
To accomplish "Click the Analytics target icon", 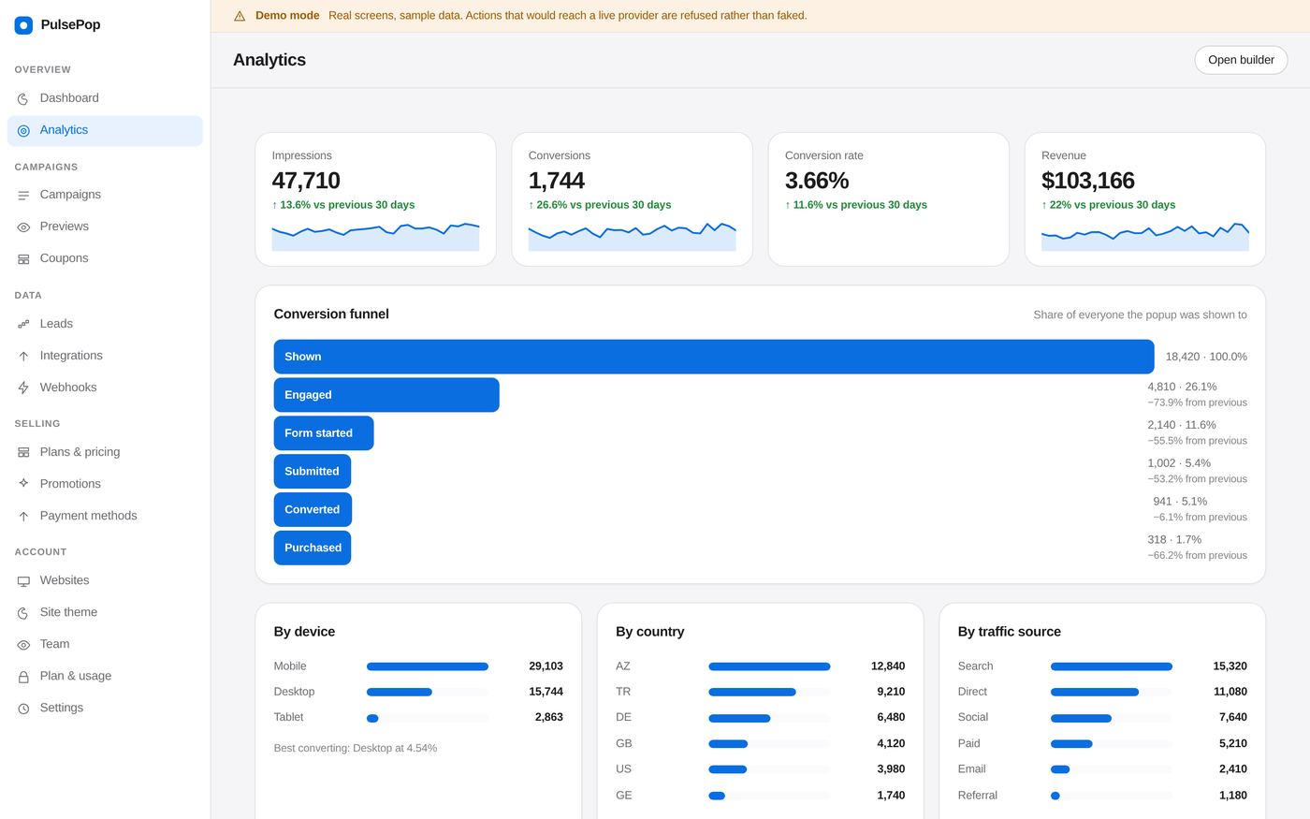I will coord(23,131).
